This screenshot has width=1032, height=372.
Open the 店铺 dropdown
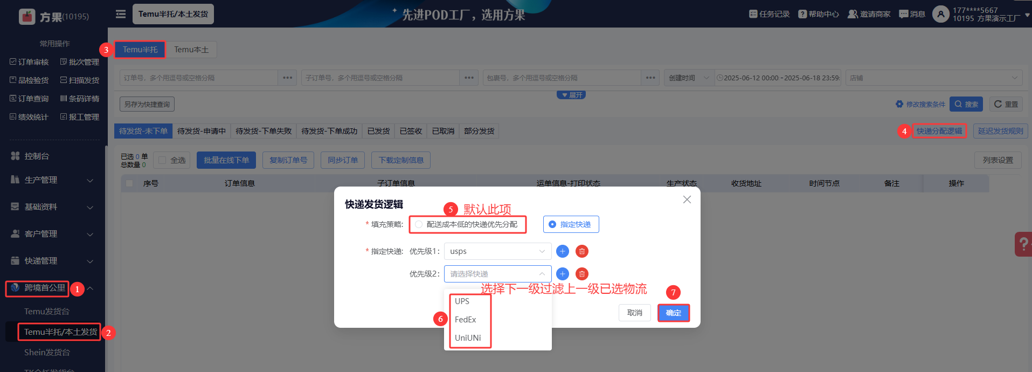pyautogui.click(x=934, y=78)
